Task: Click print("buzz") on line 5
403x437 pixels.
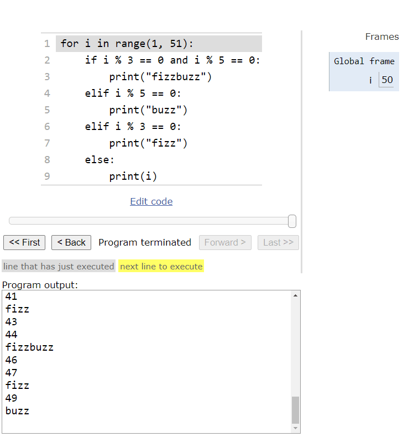Action: 148,110
